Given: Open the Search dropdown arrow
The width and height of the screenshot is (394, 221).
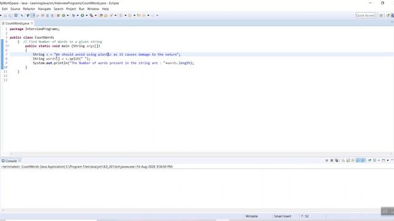Looking at the screenshot, I should click(116, 15).
